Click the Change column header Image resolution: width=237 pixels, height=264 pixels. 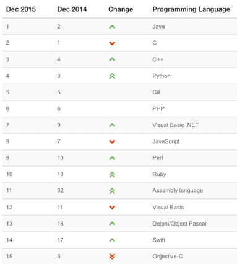pyautogui.click(x=121, y=9)
